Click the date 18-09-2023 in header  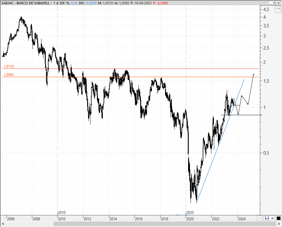point(143,3)
